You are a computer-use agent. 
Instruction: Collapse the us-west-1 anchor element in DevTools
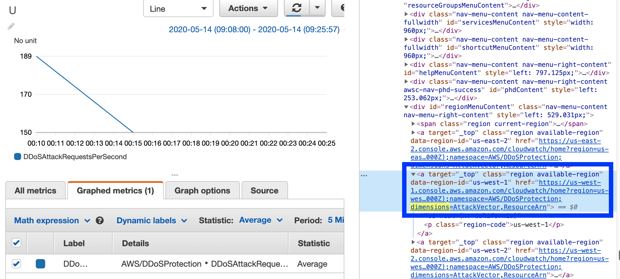point(414,174)
